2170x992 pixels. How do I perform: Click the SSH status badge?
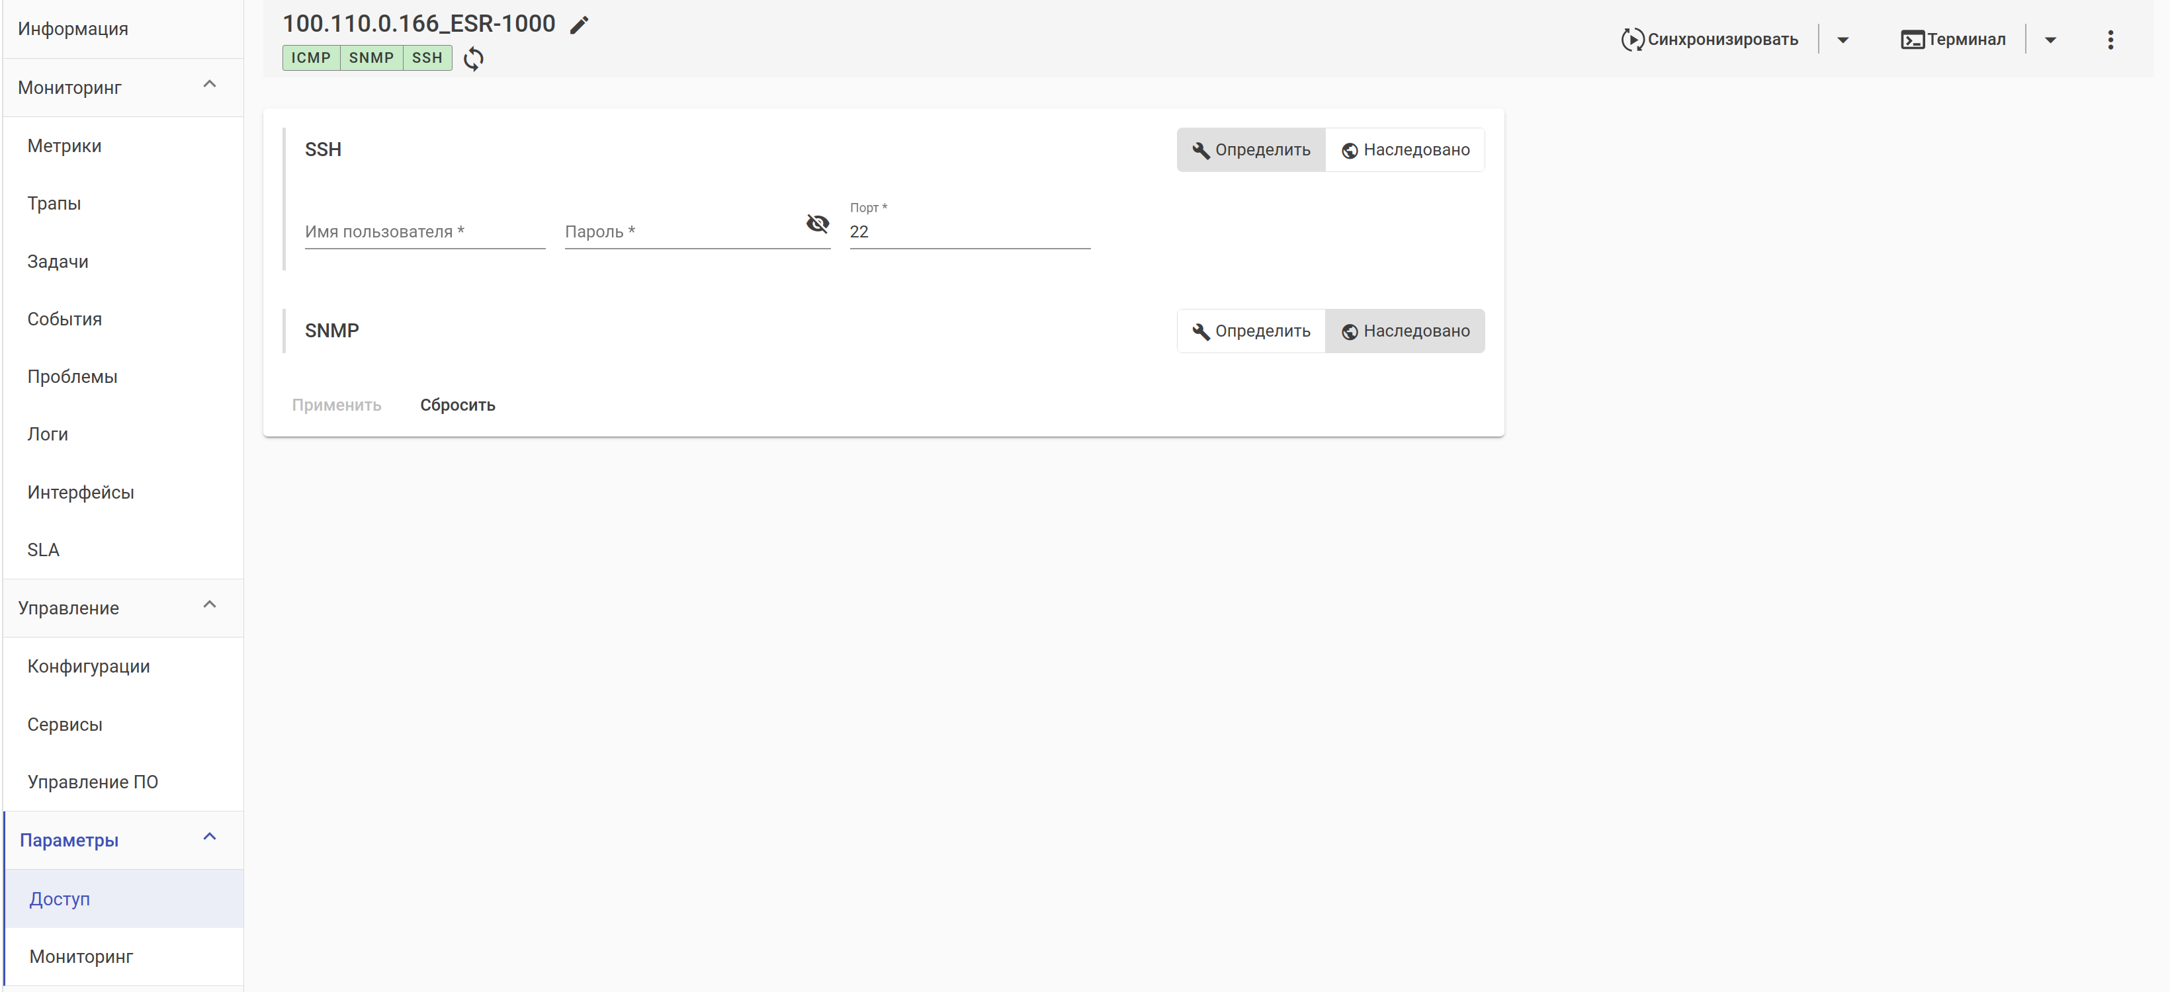click(x=427, y=58)
